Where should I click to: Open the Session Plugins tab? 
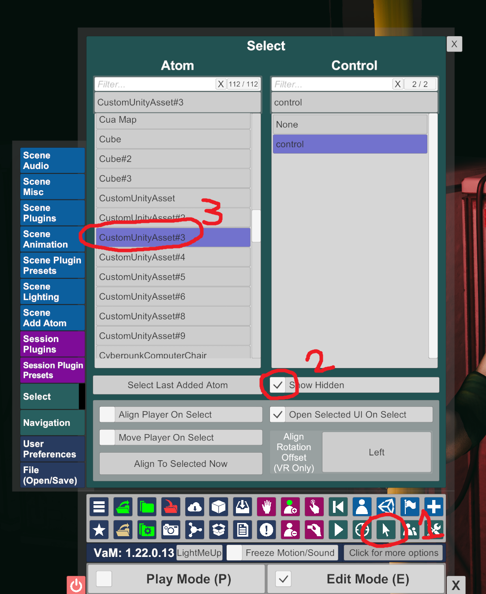52,344
